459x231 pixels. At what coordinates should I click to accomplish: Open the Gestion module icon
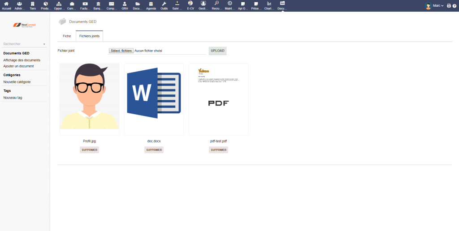(203, 3)
